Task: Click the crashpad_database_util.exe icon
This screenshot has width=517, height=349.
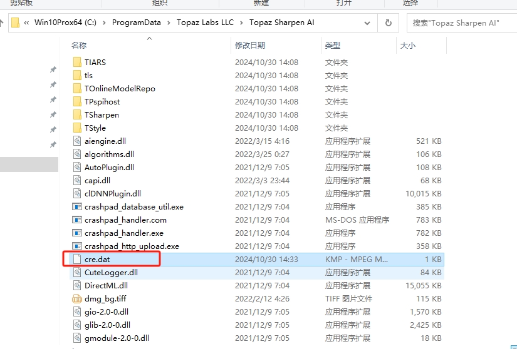Action: [x=77, y=207]
